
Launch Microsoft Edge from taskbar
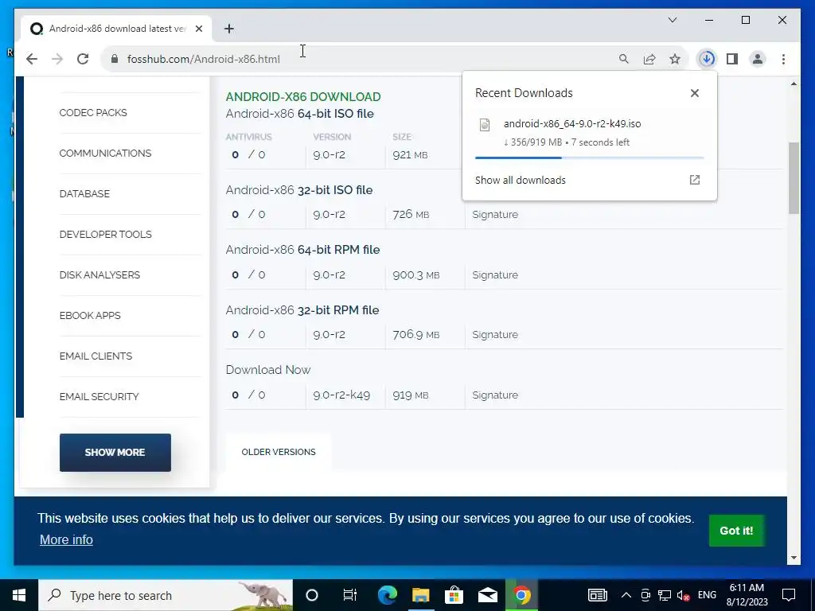pos(387,595)
